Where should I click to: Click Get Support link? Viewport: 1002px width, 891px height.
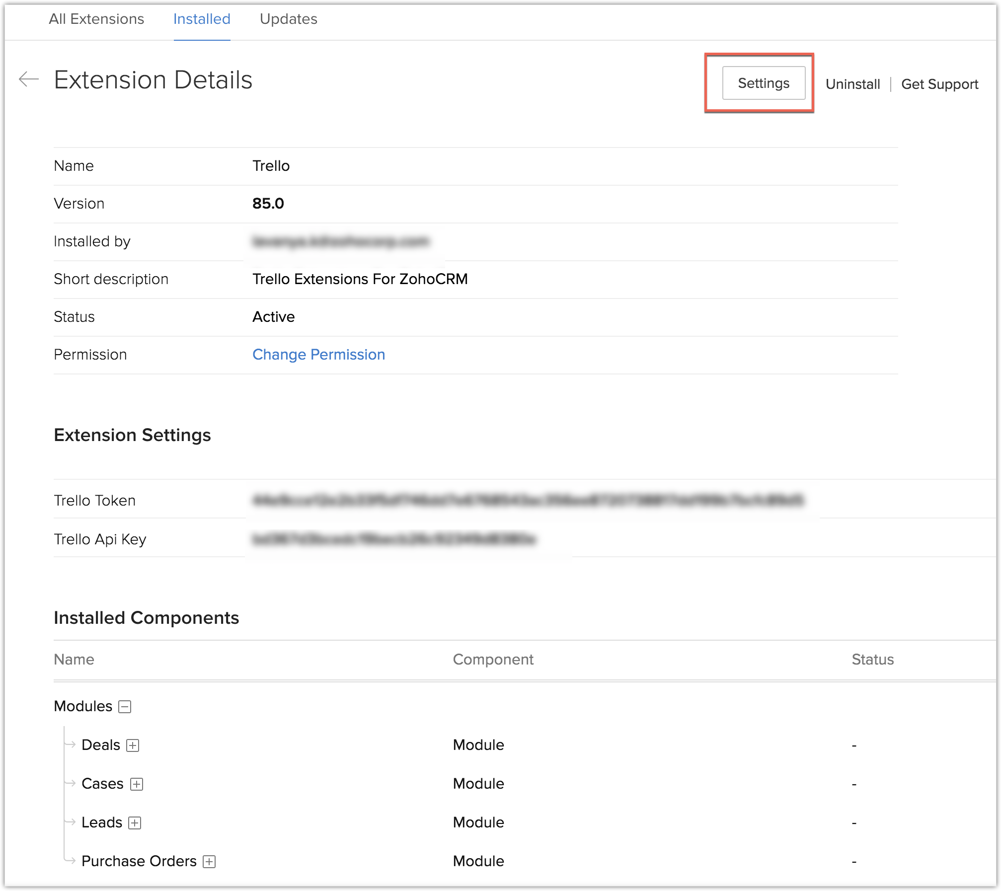939,84
